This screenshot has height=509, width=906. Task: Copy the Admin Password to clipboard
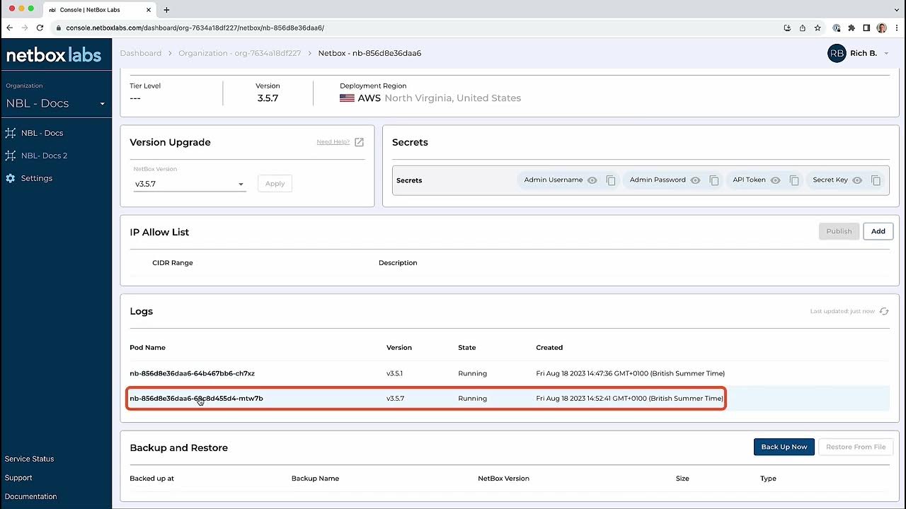[x=714, y=180]
